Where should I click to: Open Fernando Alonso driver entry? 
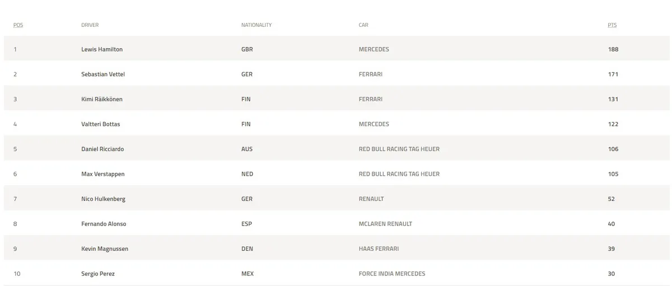click(104, 224)
